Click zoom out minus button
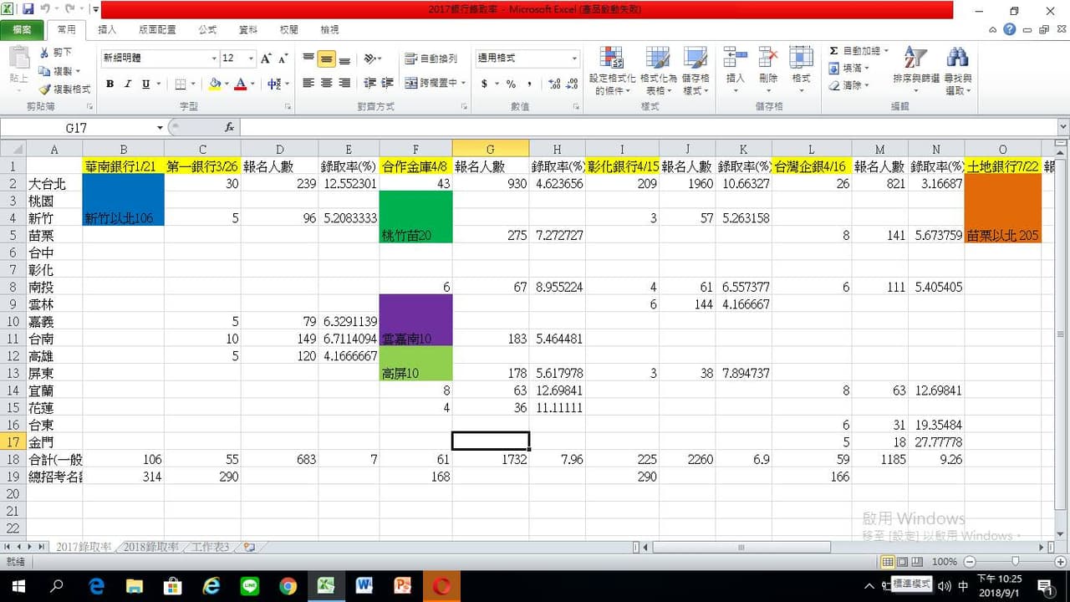Image resolution: width=1070 pixels, height=602 pixels. (x=971, y=562)
